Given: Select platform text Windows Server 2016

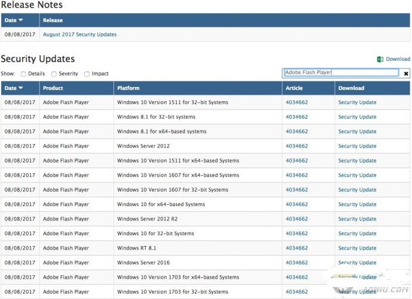Looking at the screenshot, I should pyautogui.click(x=143, y=263).
